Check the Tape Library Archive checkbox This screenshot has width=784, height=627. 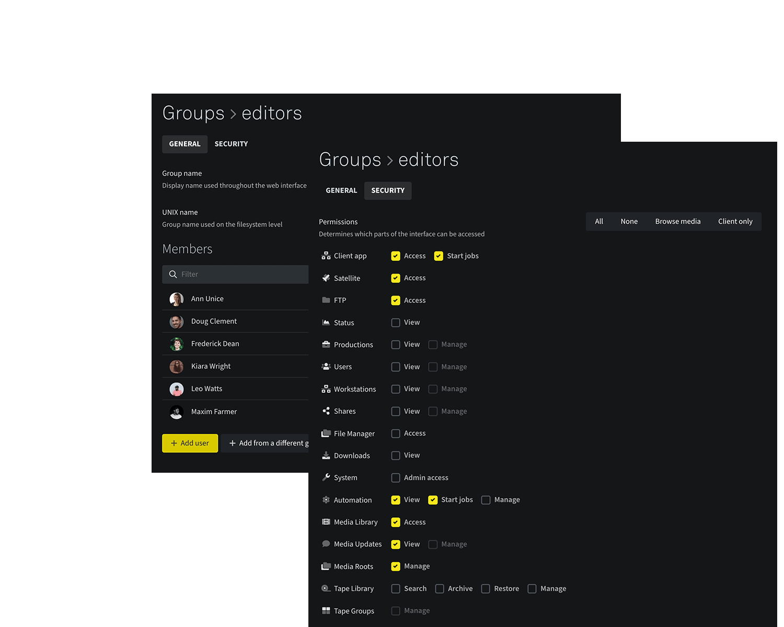[x=440, y=589]
